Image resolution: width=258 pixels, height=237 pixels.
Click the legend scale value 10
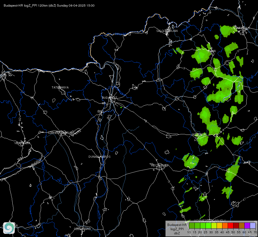click(189, 232)
